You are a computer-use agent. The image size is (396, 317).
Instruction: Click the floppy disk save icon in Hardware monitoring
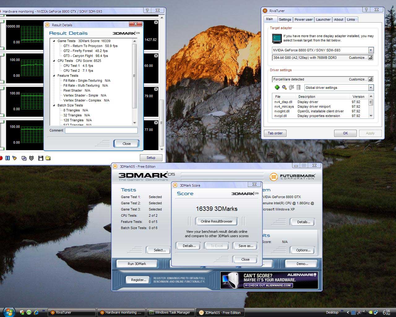(x=41, y=158)
